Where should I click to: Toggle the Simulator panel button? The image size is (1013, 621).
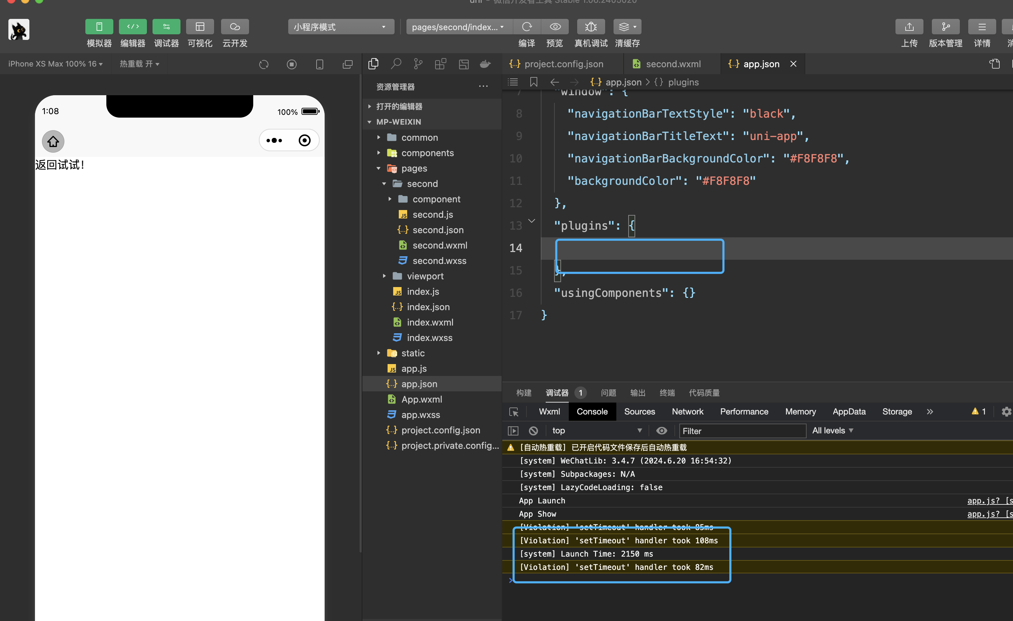pos(99,27)
